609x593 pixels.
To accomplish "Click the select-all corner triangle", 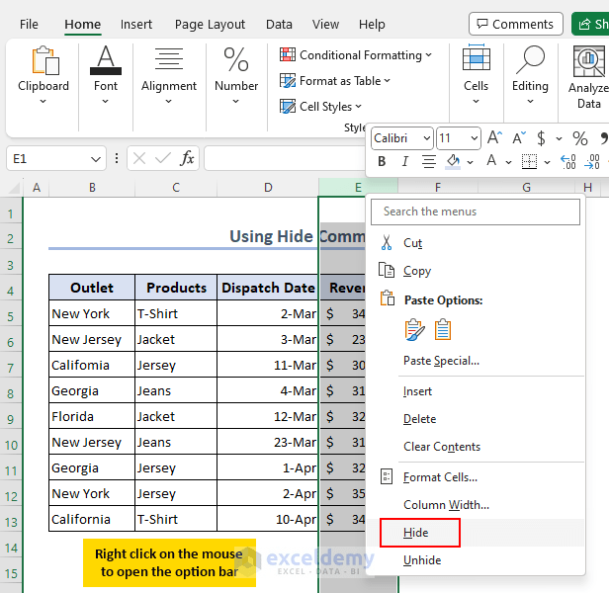I will coord(15,189).
